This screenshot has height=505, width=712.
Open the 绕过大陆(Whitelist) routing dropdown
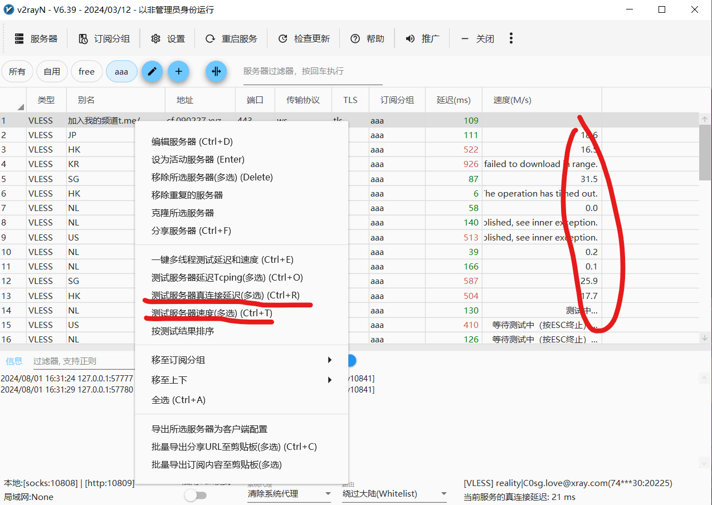click(395, 494)
